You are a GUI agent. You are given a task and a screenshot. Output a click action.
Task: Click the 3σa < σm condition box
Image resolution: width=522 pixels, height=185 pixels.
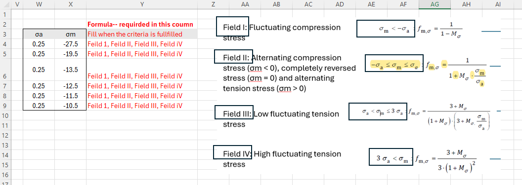pyautogui.click(x=391, y=157)
